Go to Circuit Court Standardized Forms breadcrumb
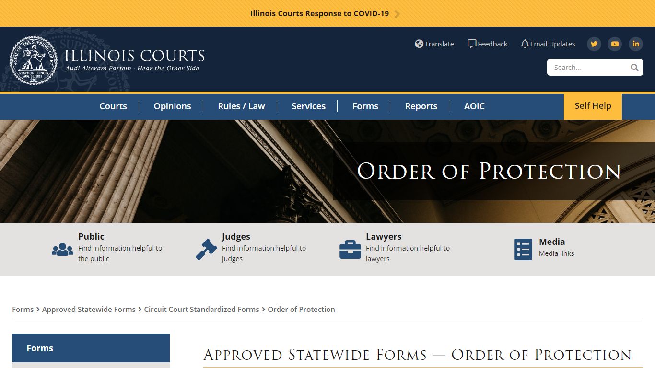Viewport: 655px width, 368px height. 202,310
